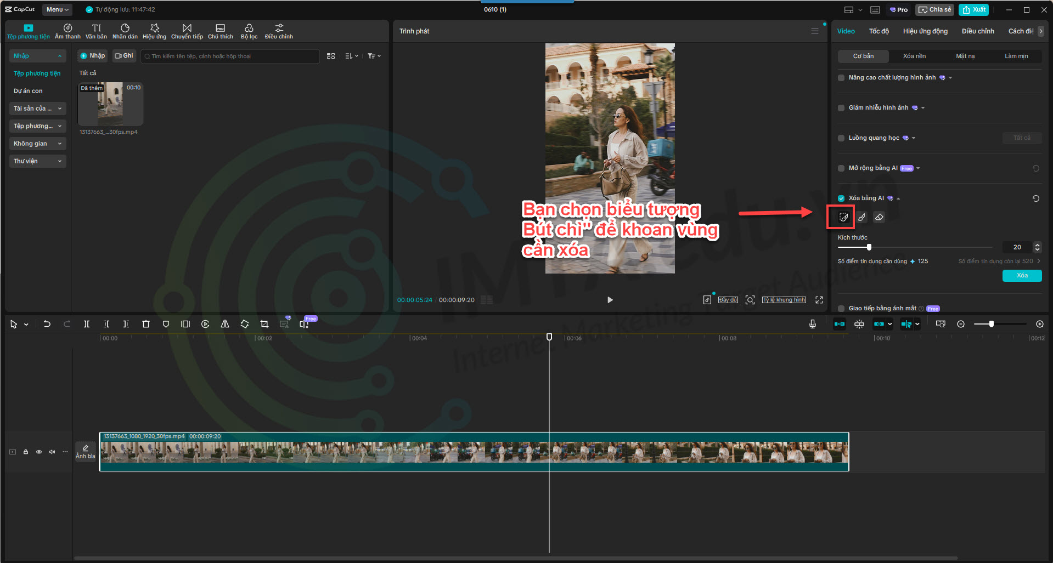Click the mirror flip icon
1053x563 pixels.
point(225,324)
